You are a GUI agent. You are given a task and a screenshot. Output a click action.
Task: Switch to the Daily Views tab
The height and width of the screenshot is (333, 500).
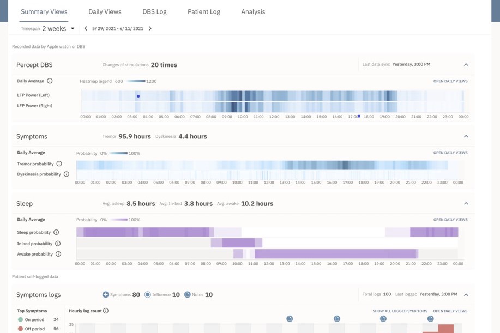click(105, 11)
